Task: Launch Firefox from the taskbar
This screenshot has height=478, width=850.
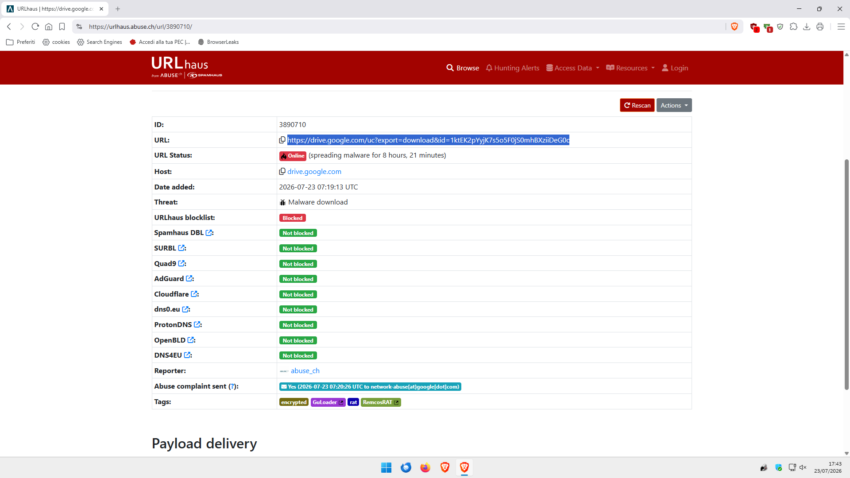Action: click(x=425, y=467)
